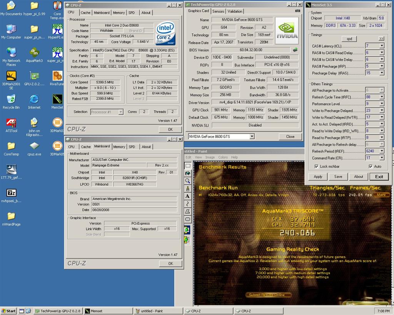Image resolution: width=394 pixels, height=315 pixels.
Task: Click the spd button in MemSet Timings
Action: (x=349, y=39)
